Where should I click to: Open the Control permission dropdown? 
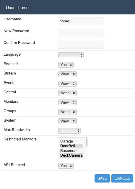coord(67,93)
